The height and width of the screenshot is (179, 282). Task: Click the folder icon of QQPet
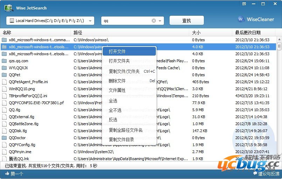click(4, 75)
